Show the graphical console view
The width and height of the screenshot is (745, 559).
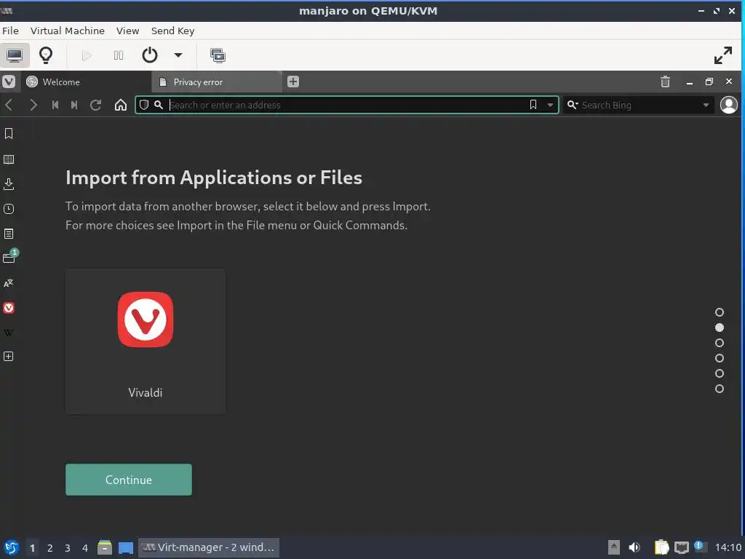tap(15, 55)
